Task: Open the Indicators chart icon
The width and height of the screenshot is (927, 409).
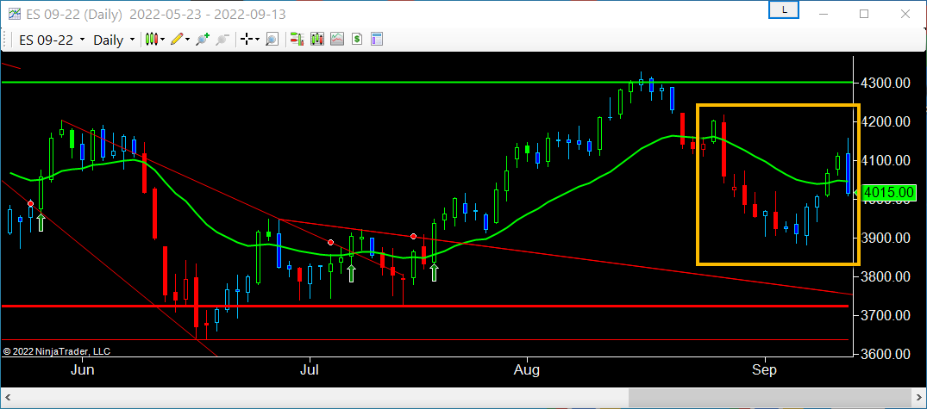Action: (x=337, y=40)
